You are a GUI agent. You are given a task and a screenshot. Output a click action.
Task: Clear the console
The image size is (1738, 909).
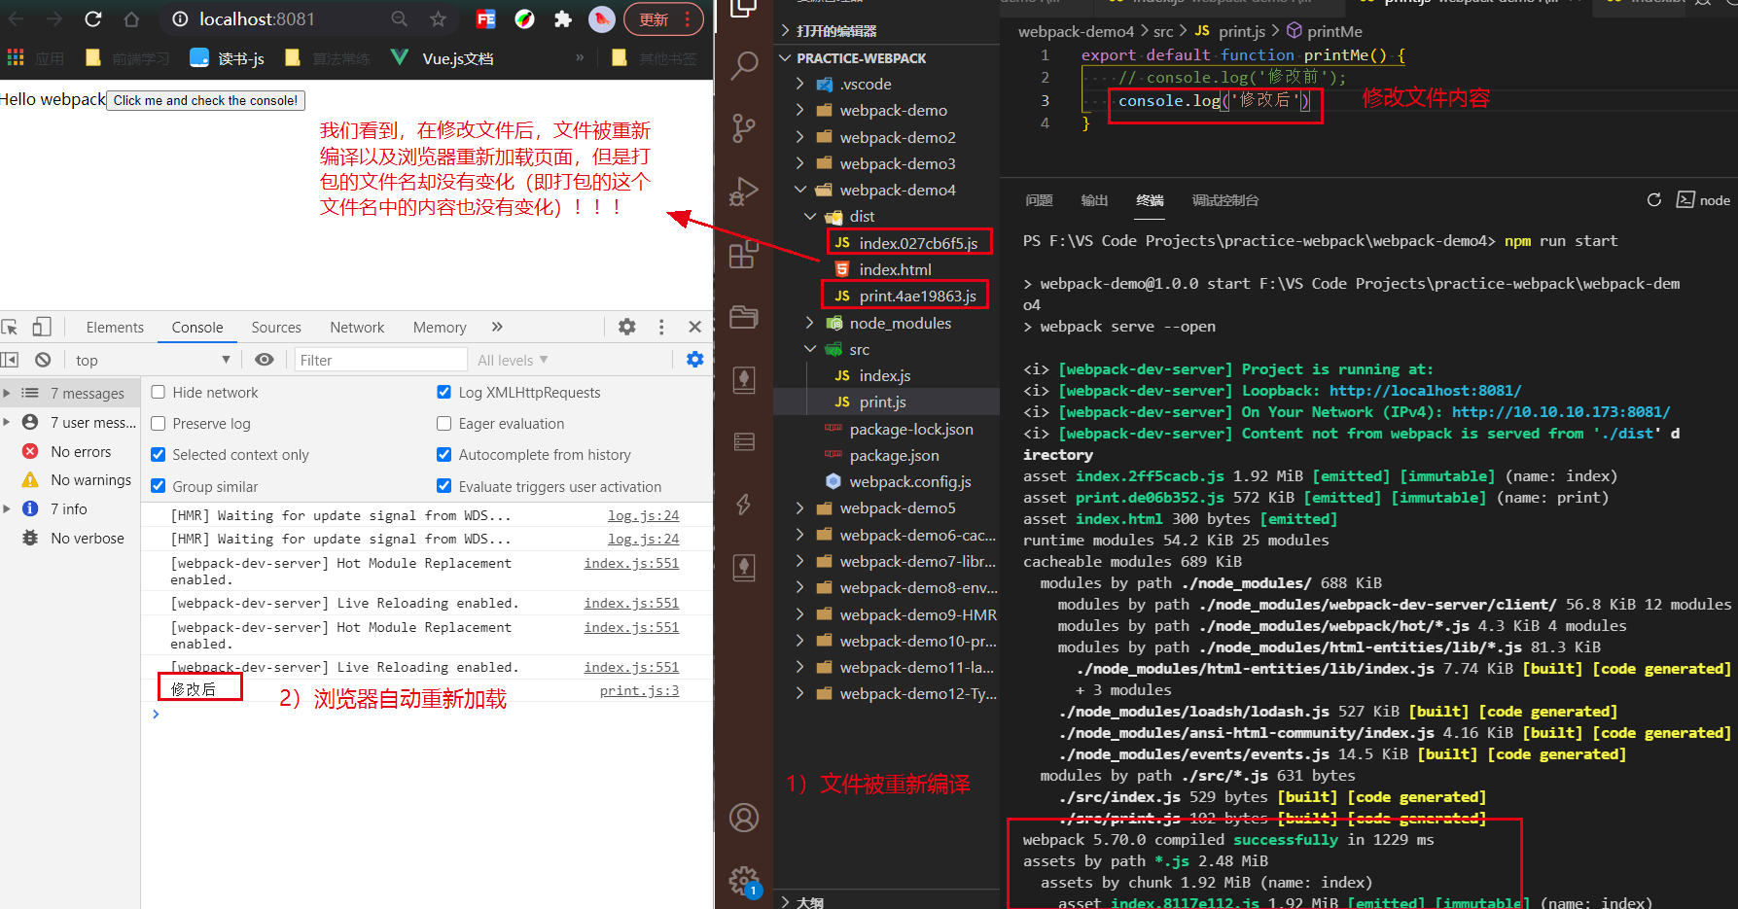click(43, 360)
